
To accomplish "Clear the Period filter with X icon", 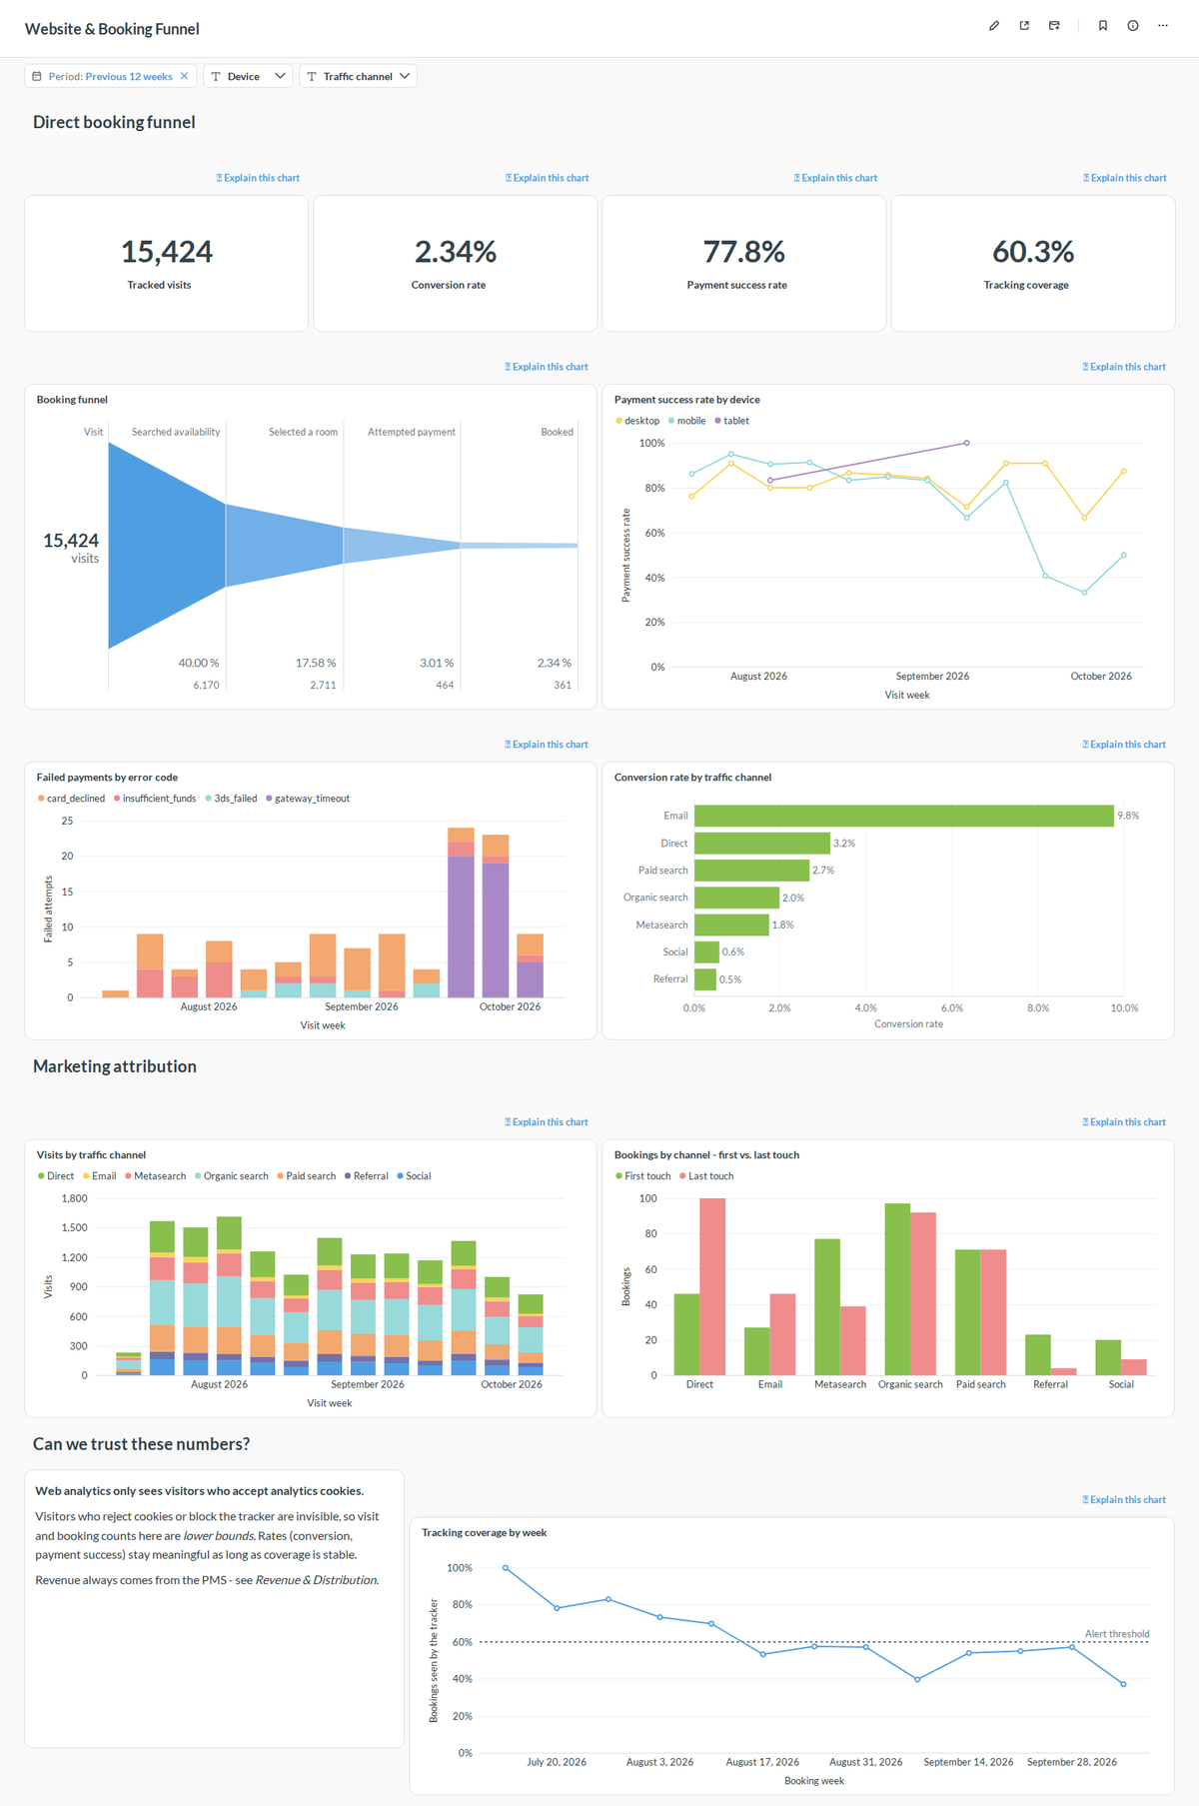I will [184, 76].
